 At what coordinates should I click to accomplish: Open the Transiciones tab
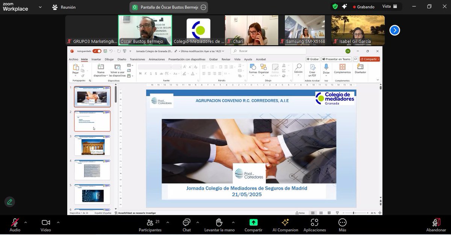click(x=138, y=59)
